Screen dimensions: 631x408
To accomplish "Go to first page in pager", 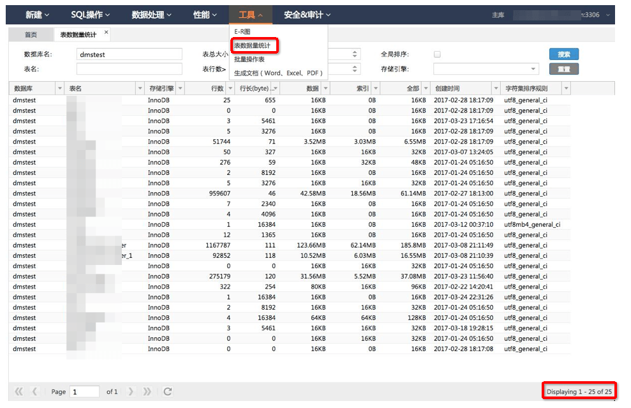I will 19,391.
